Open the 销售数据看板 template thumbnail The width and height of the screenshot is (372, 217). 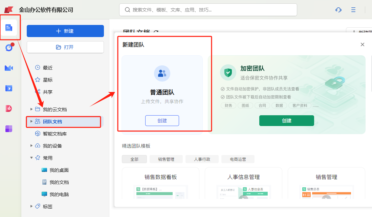pos(160,191)
